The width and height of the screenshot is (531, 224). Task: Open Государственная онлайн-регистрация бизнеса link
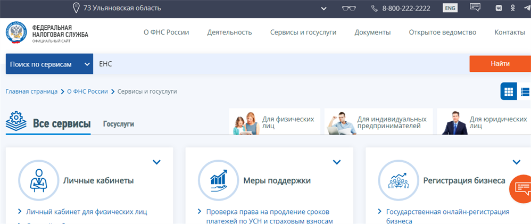[447, 217]
